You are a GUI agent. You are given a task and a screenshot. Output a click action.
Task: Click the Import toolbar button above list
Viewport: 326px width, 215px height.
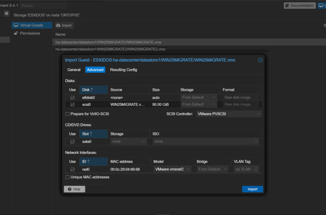[x=64, y=25]
